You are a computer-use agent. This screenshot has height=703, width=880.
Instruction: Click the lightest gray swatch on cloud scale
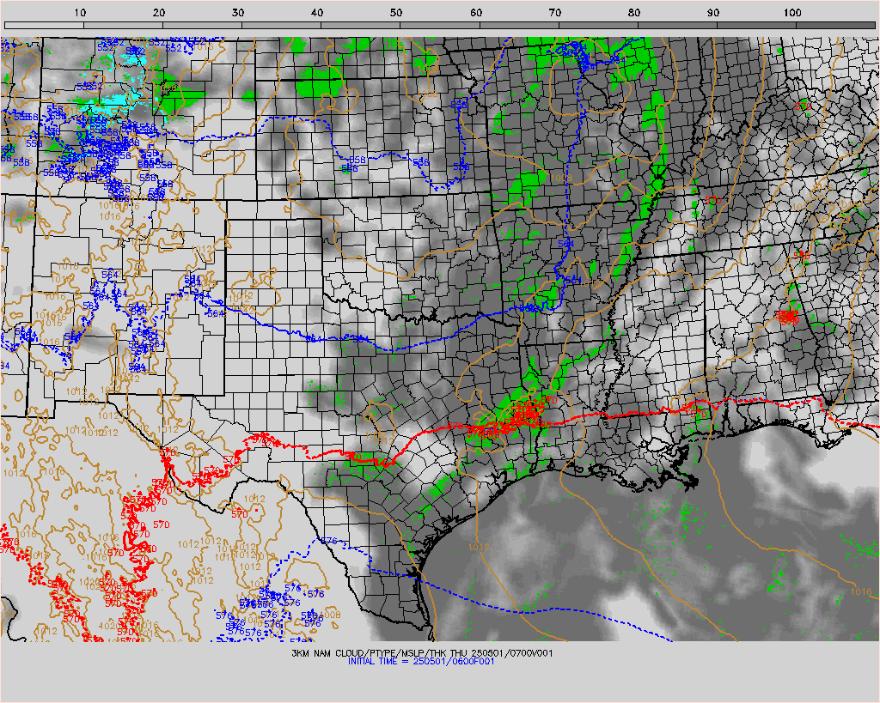pyautogui.click(x=44, y=25)
